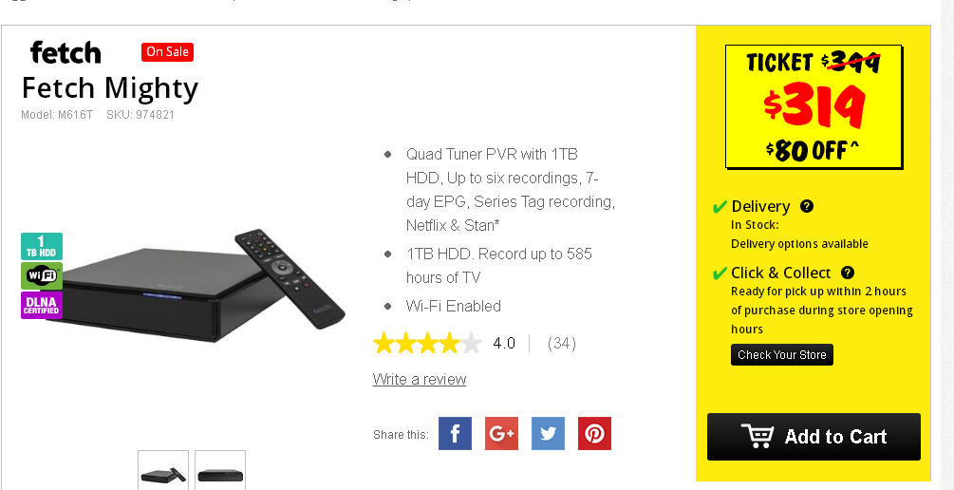
Task: Click the 1 TB HDD badge
Action: pos(42,247)
